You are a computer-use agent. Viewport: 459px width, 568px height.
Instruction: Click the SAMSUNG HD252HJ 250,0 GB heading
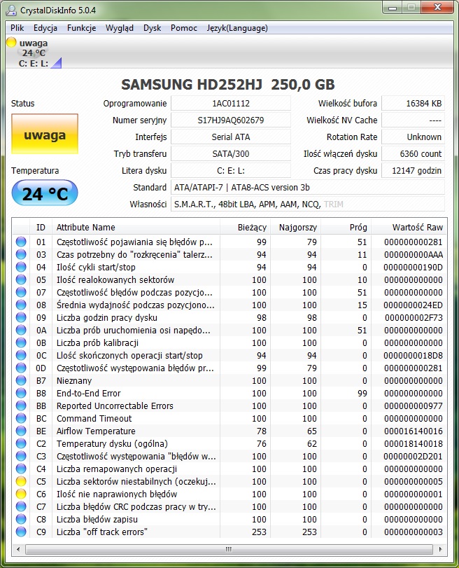[228, 85]
